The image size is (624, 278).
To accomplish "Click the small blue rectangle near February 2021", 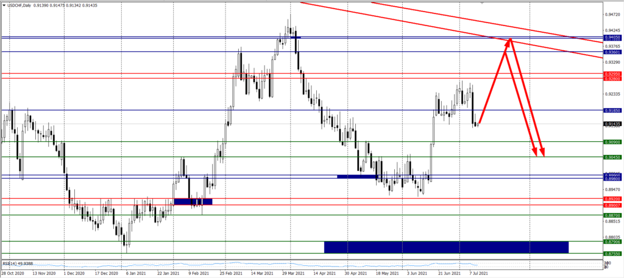I will coord(193,201).
